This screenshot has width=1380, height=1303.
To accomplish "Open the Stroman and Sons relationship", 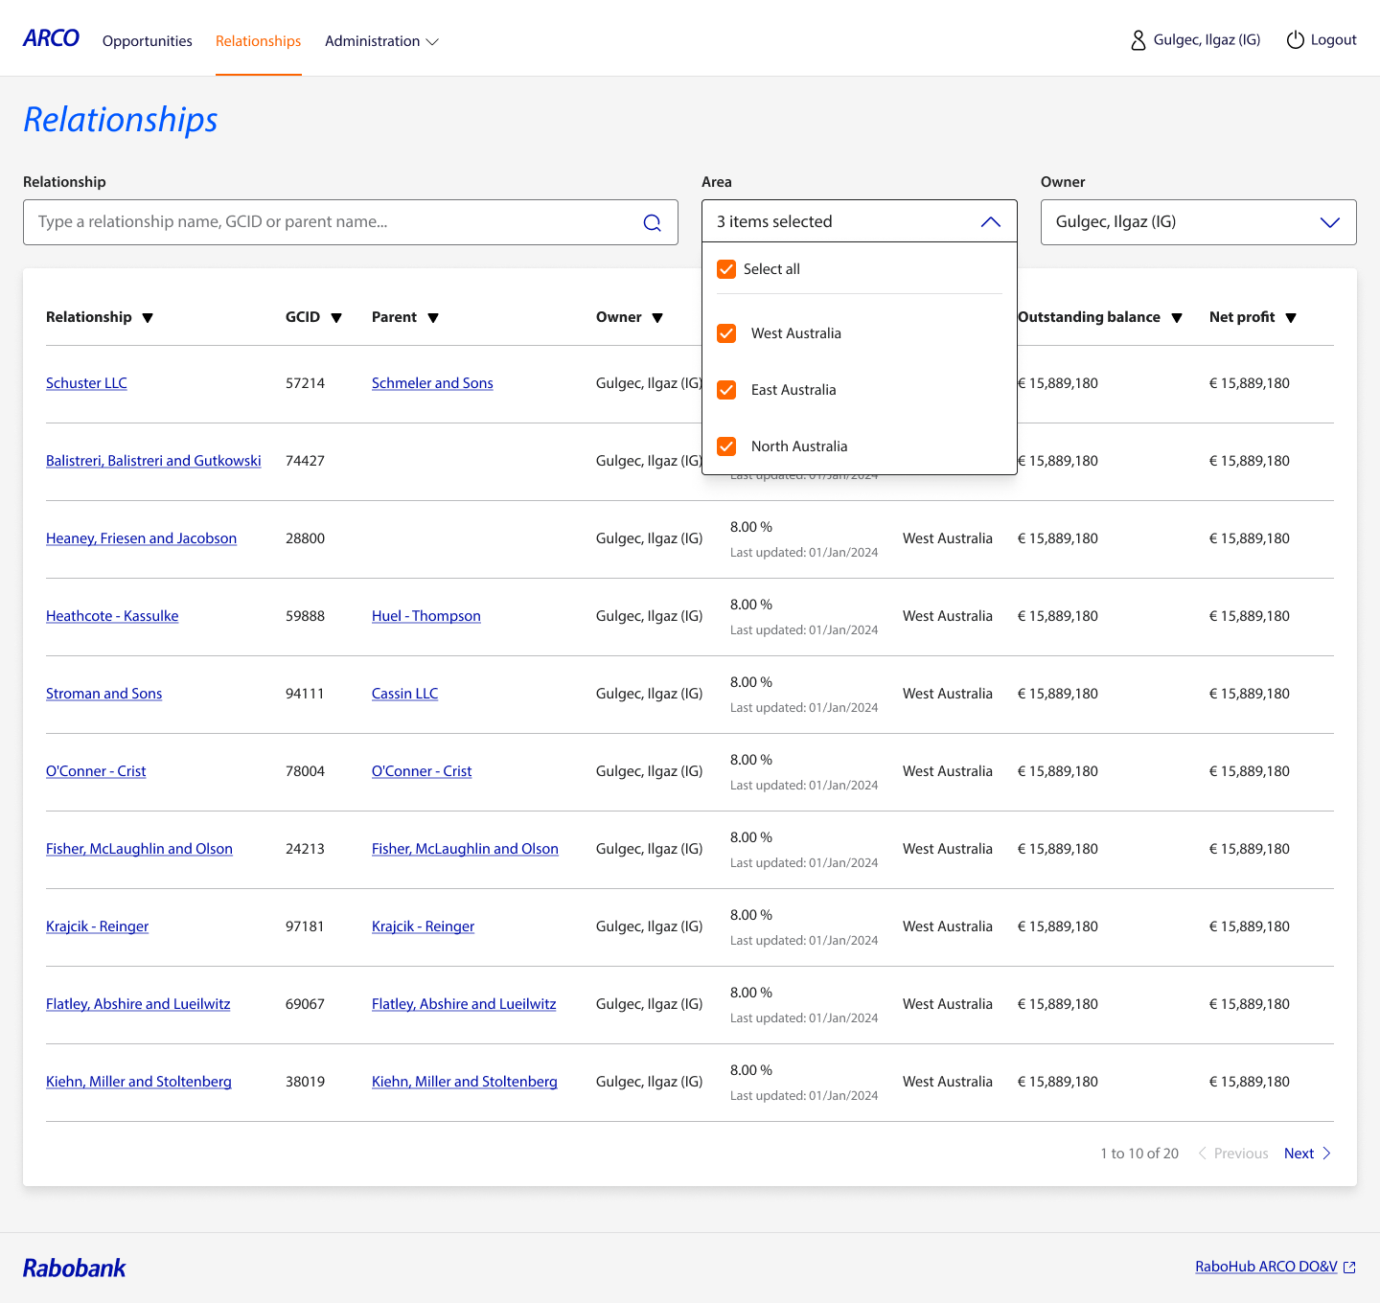I will point(103,694).
